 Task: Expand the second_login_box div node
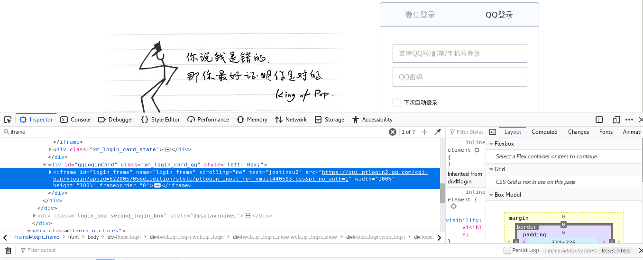coord(35,216)
